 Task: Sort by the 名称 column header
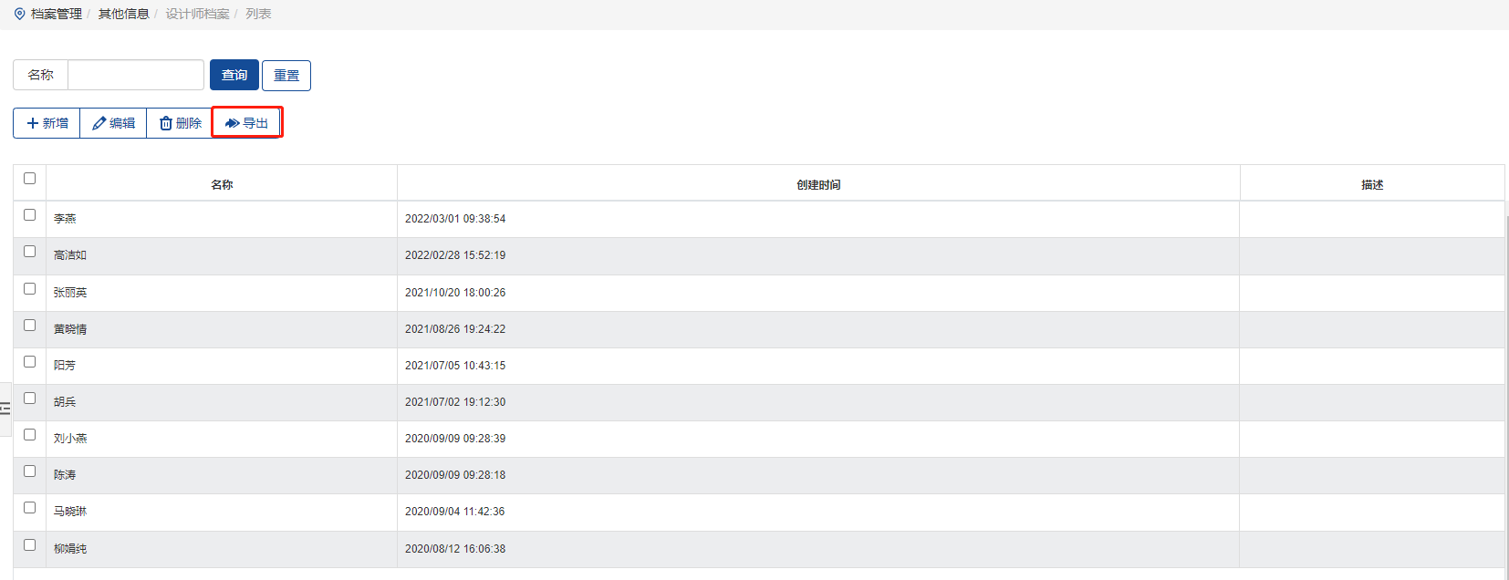pyautogui.click(x=222, y=184)
